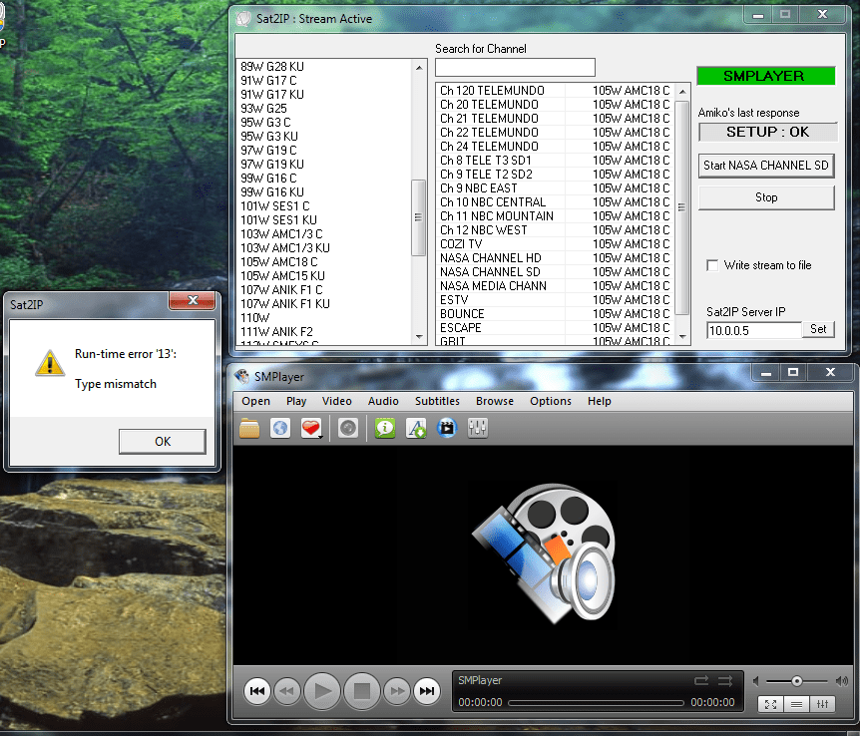
Task: Select satellite 107W ANIK F1 C
Action: click(x=281, y=290)
